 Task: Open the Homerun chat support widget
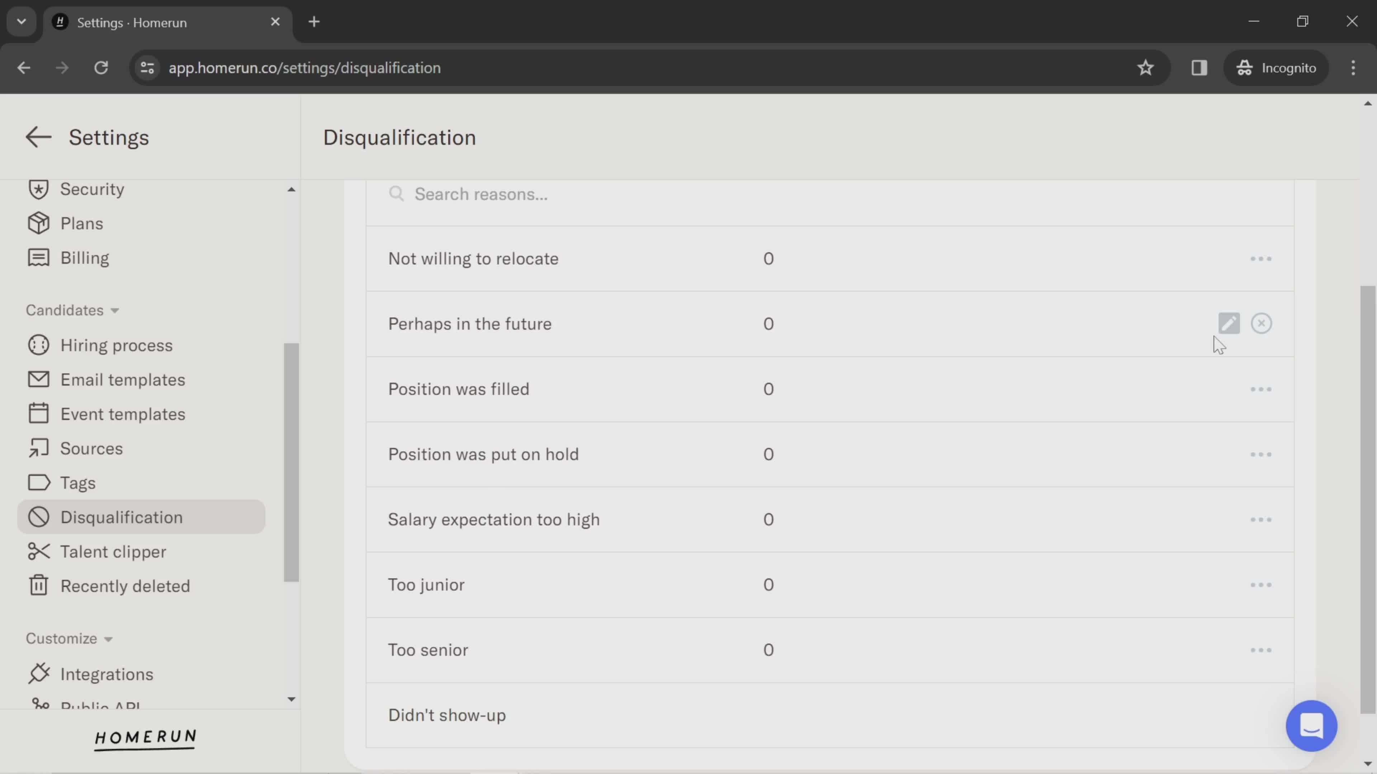coord(1314,727)
